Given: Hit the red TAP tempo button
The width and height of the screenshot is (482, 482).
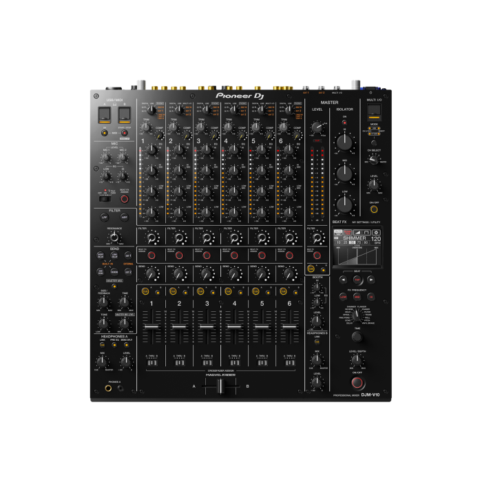Looking at the screenshot, I should tap(357, 280).
